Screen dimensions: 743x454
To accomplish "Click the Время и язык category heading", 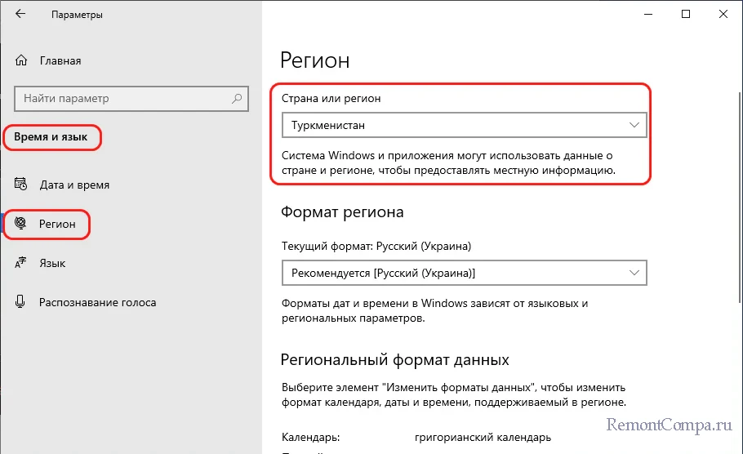I will [51, 137].
